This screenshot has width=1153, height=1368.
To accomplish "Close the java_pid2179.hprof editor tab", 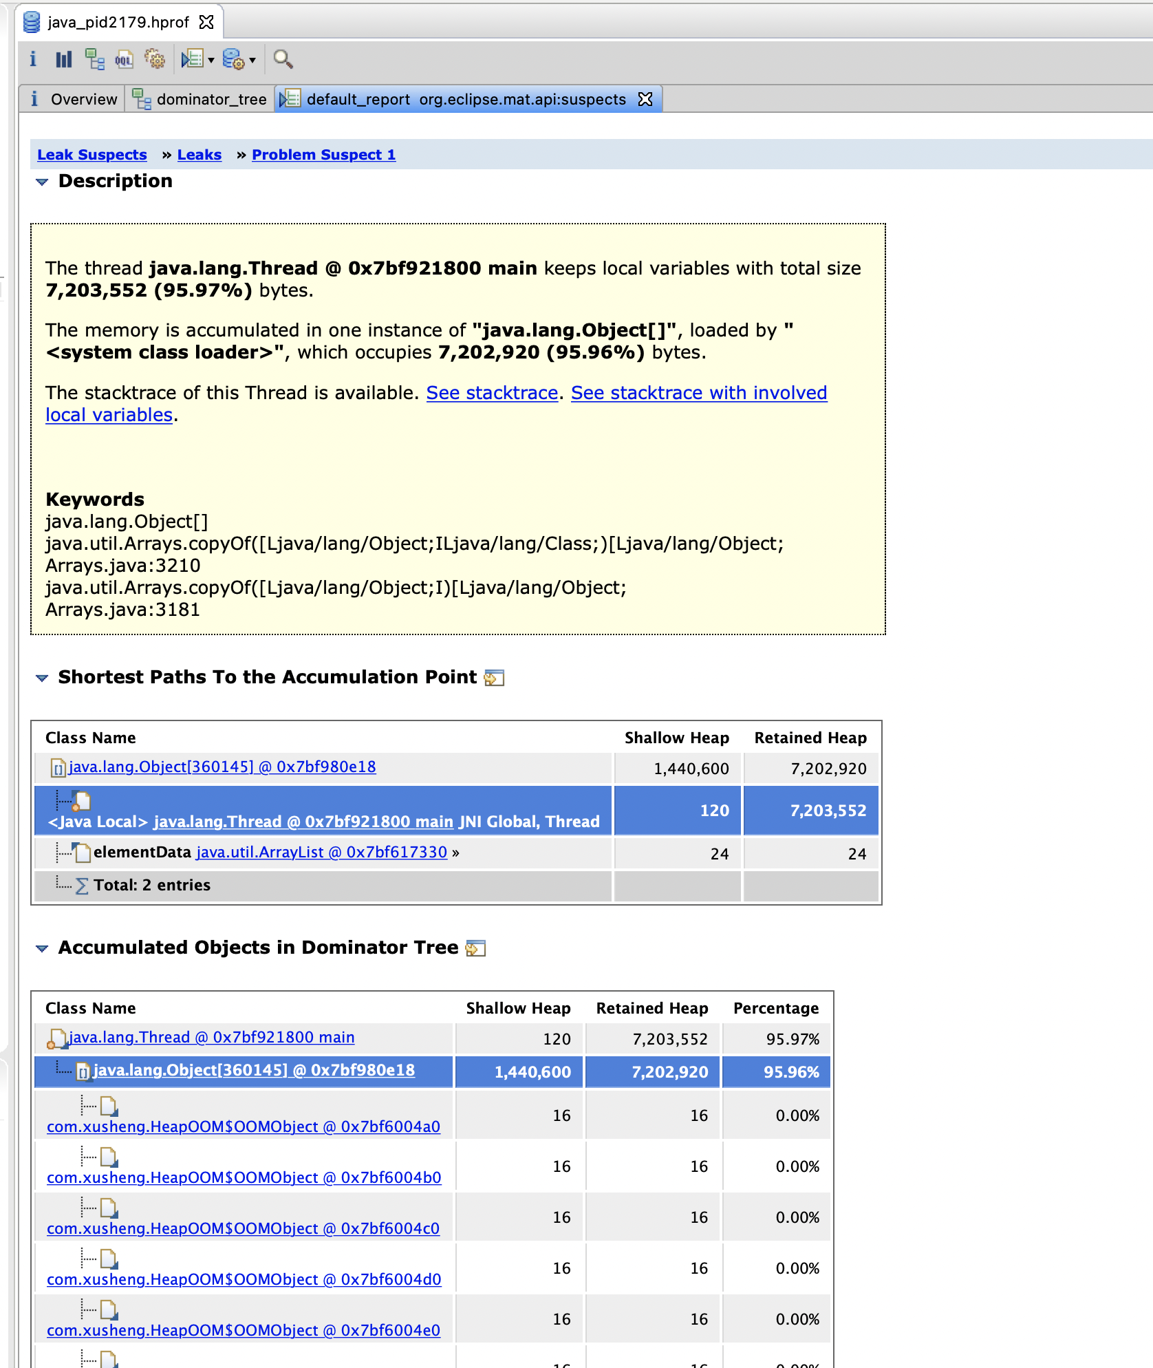I will tap(206, 22).
